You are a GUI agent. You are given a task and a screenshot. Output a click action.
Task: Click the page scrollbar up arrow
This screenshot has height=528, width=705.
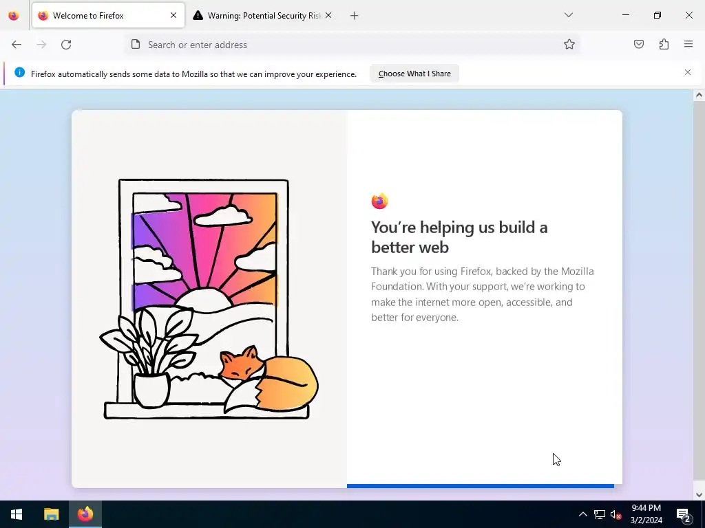point(699,95)
